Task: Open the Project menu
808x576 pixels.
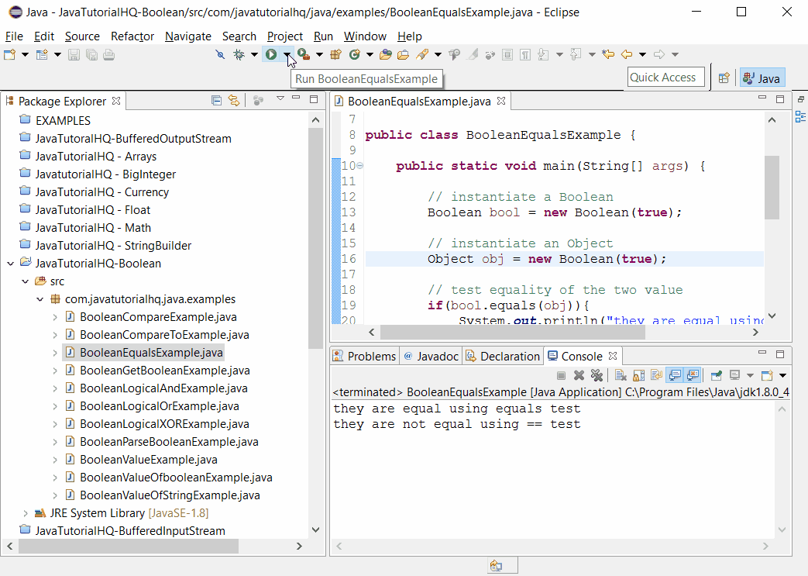Action: pyautogui.click(x=284, y=36)
